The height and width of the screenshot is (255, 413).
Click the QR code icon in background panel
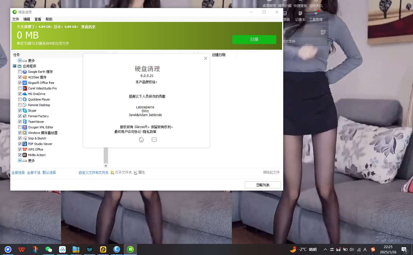pos(323,32)
